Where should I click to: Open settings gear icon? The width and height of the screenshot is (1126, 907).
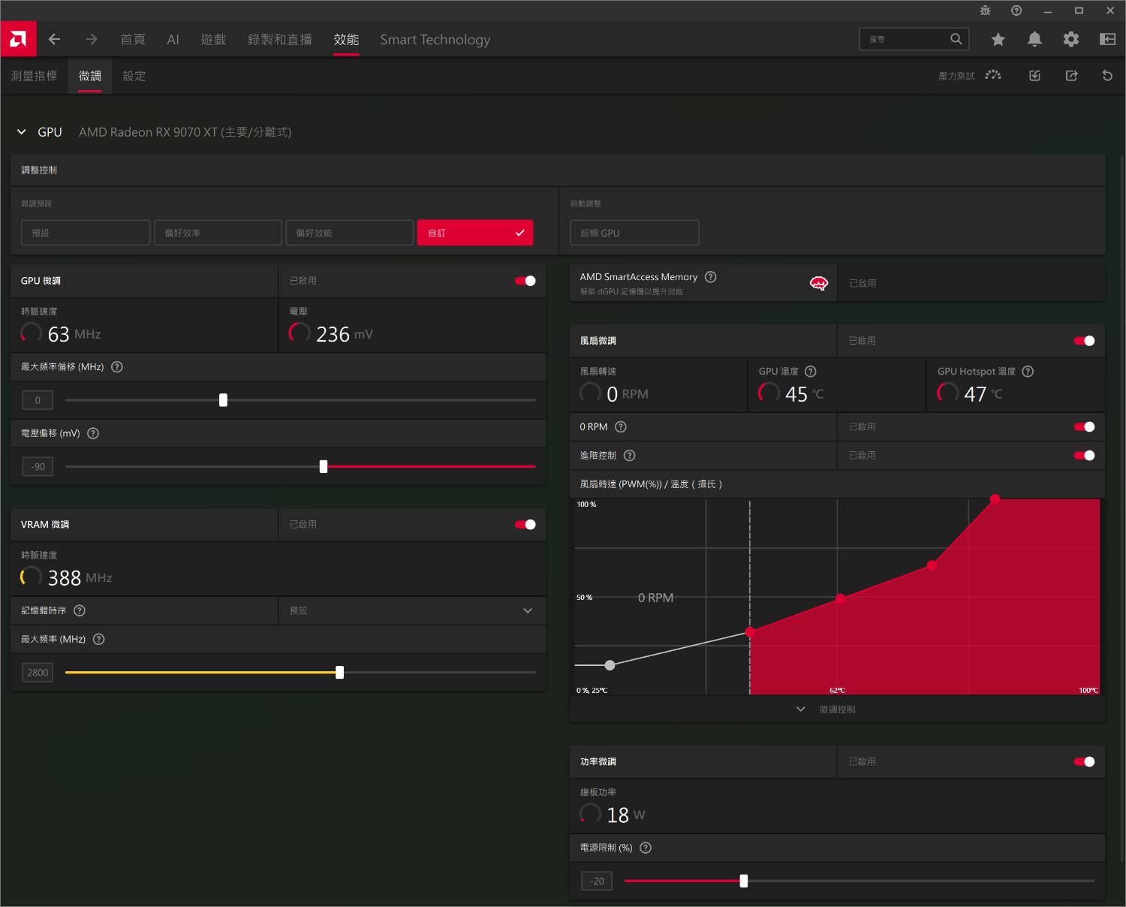1071,39
